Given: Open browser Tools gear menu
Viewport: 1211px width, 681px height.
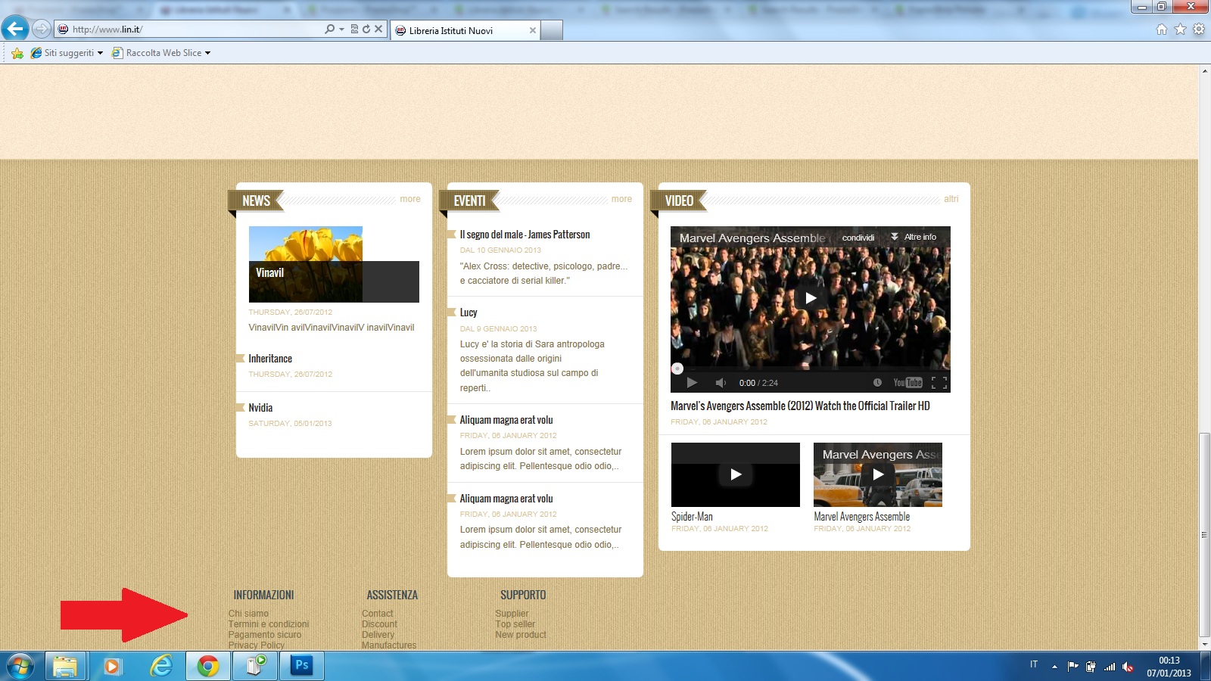Looking at the screenshot, I should (1199, 30).
